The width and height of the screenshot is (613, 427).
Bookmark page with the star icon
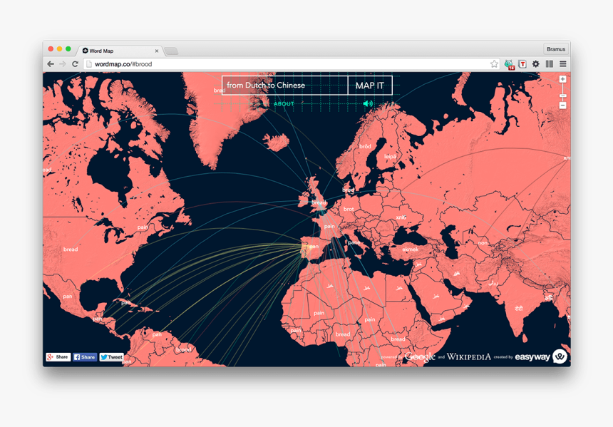494,64
